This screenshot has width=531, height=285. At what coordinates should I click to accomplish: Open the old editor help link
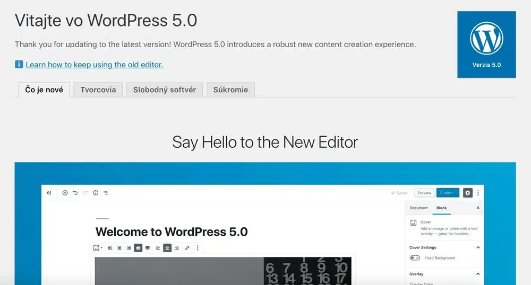(x=94, y=65)
